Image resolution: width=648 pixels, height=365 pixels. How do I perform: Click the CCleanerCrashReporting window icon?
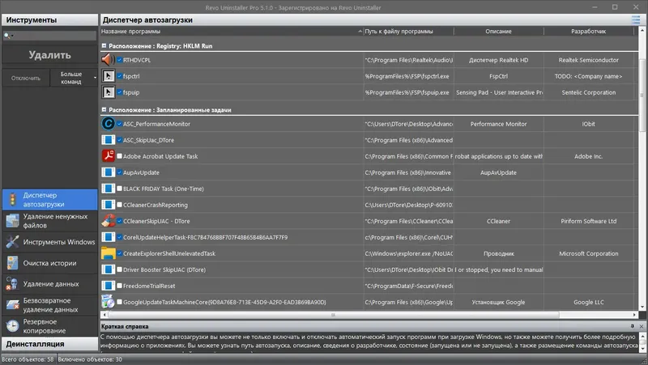click(x=108, y=205)
